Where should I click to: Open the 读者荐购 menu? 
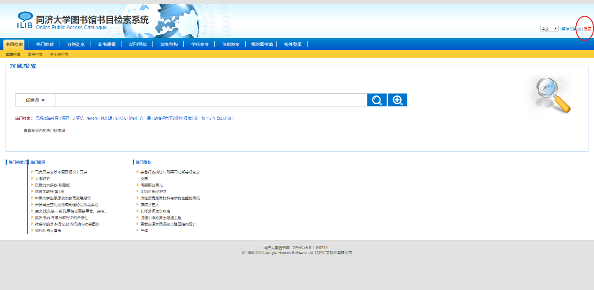(168, 44)
